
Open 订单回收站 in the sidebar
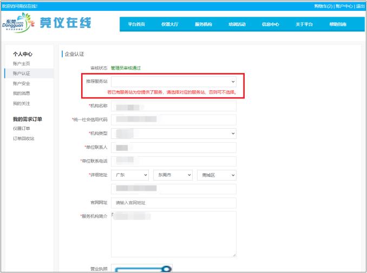(24, 138)
